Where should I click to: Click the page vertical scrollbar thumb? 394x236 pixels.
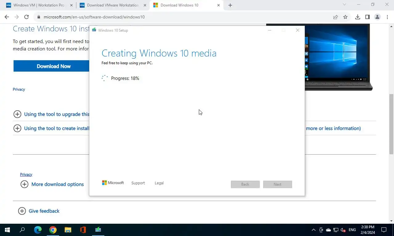click(x=391, y=124)
